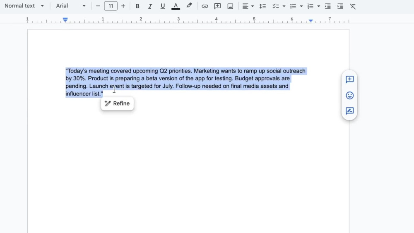Viewport: 414px width, 233px height.
Task: Apply a bulleted list
Action: [293, 6]
